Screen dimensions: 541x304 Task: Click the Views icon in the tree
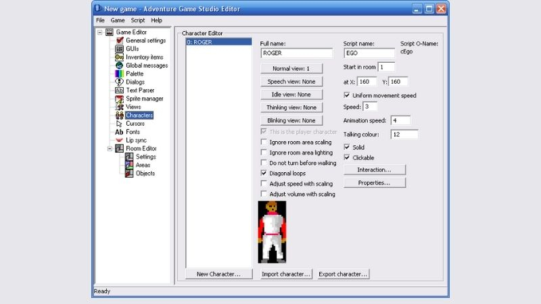pos(120,107)
